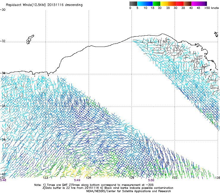Image resolution: width=220 pixels, height=193 pixels.
Task: Click the 'Data buffer is 22 hrs' note line
Action: click(x=108, y=188)
